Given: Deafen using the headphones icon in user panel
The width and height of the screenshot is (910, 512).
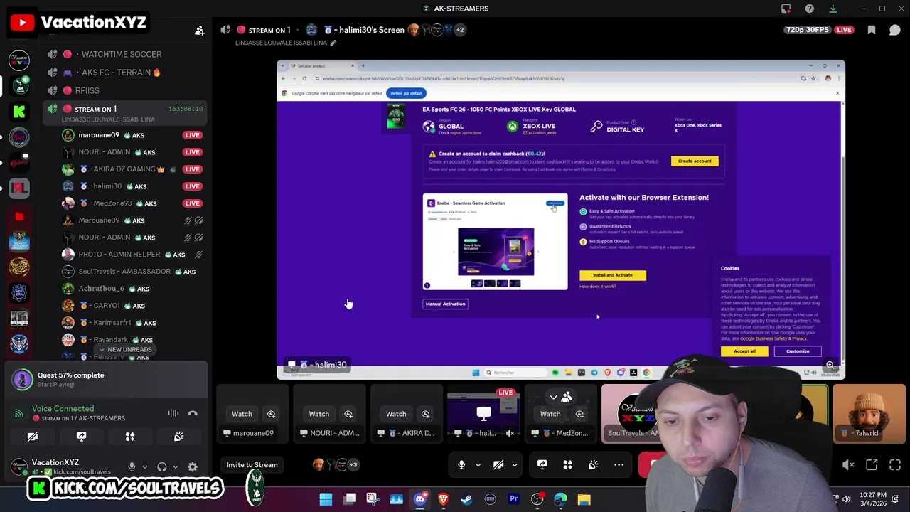Looking at the screenshot, I should [x=162, y=467].
